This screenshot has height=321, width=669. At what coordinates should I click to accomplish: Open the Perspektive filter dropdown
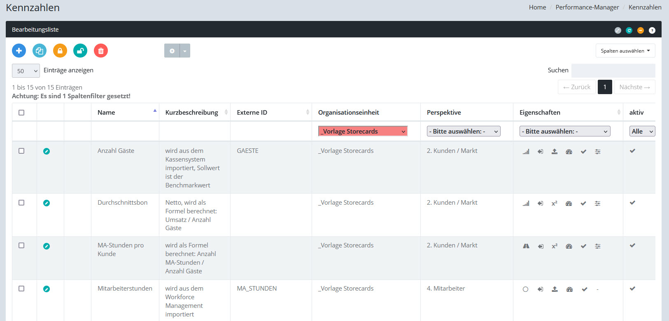point(463,131)
